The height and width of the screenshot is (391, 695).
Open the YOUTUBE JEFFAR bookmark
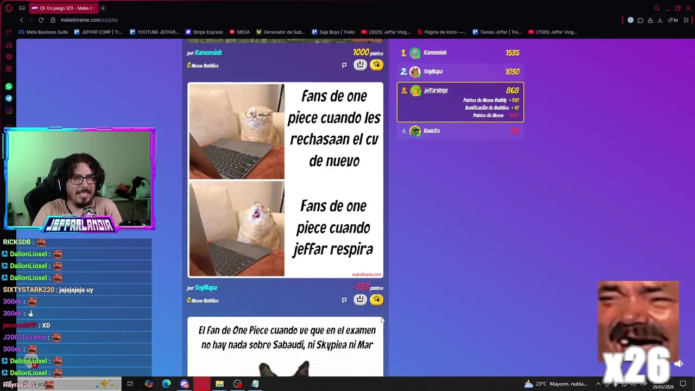(x=154, y=32)
